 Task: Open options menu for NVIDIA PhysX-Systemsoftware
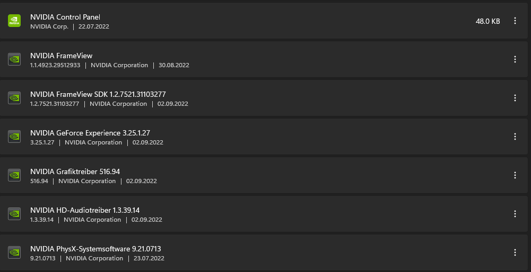tap(515, 252)
